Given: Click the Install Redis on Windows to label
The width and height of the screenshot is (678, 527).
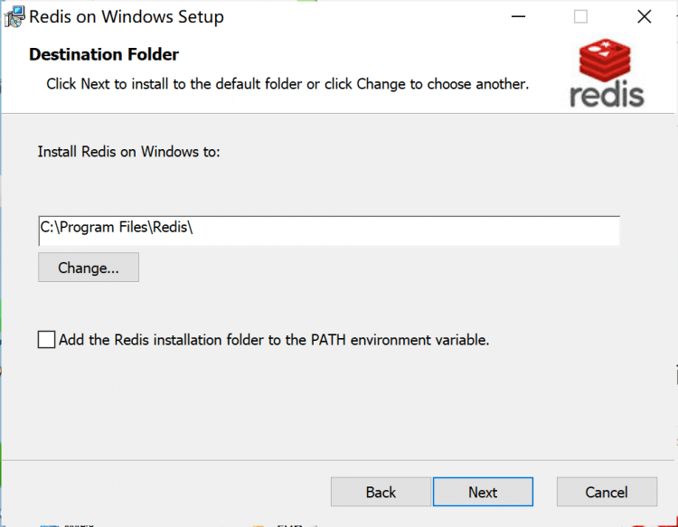Looking at the screenshot, I should coord(128,151).
